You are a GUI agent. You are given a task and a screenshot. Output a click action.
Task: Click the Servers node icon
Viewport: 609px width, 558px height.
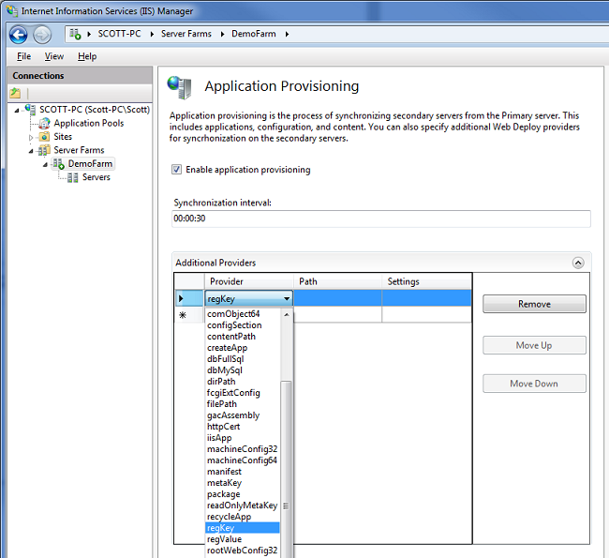click(x=73, y=177)
